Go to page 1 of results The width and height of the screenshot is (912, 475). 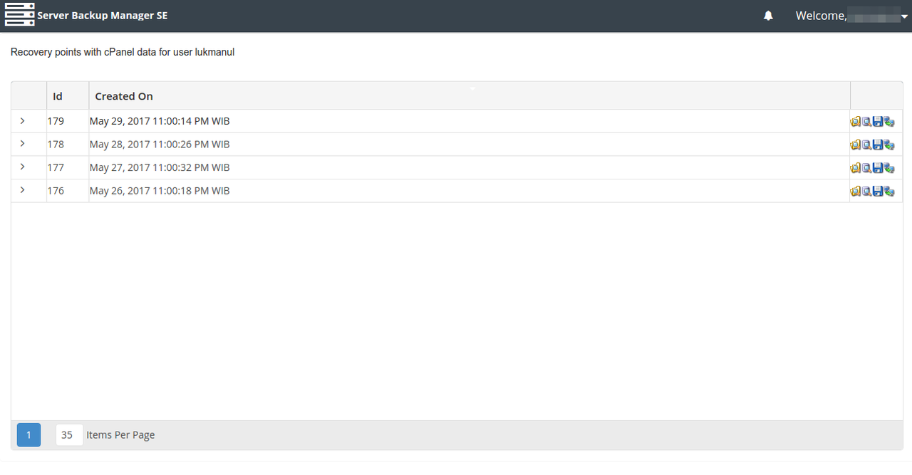tap(28, 434)
